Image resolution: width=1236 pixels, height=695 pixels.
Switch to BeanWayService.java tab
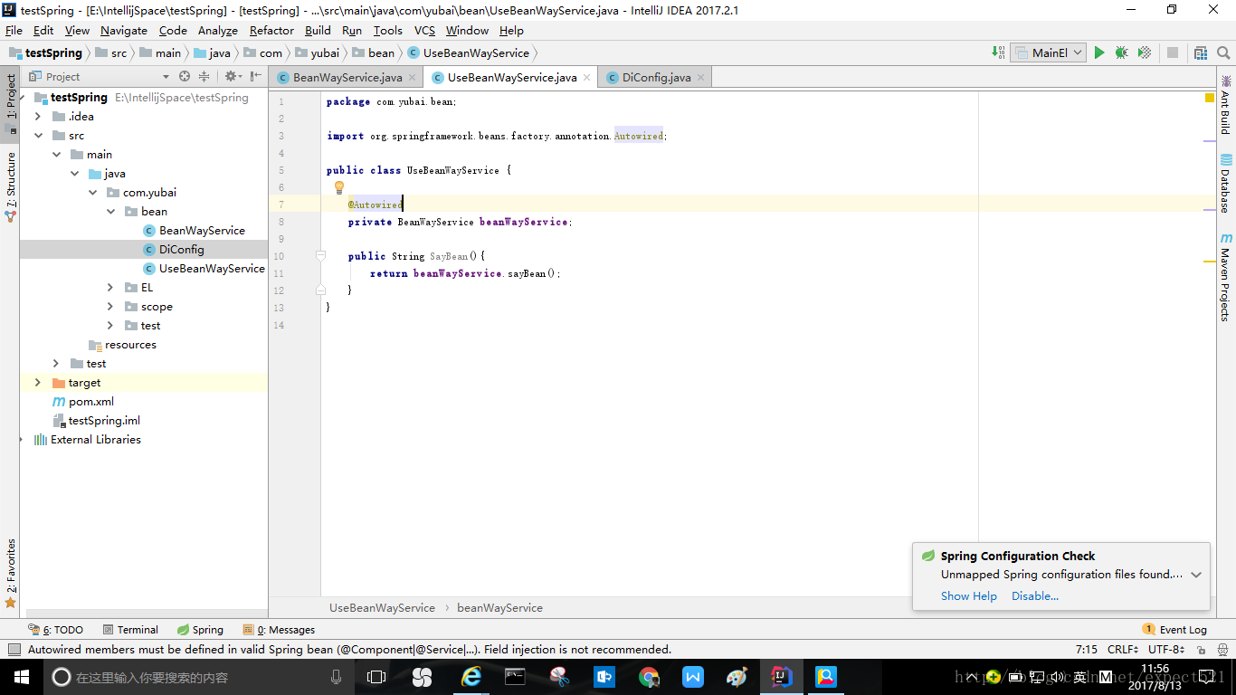point(347,77)
